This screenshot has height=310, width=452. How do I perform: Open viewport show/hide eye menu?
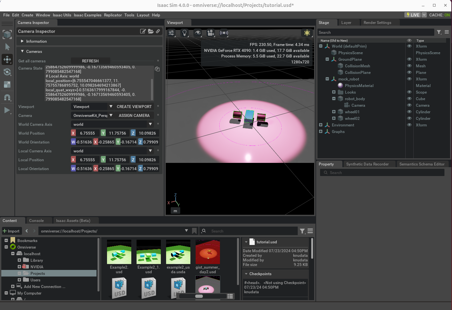198,33
